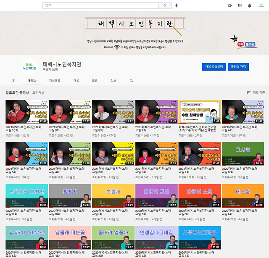Open the 테스형 video thumbnail
The image size is (269, 258).
click(243, 196)
